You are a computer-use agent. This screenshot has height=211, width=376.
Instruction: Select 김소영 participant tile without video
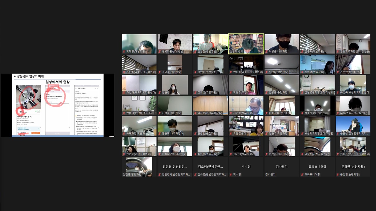tap(210, 167)
